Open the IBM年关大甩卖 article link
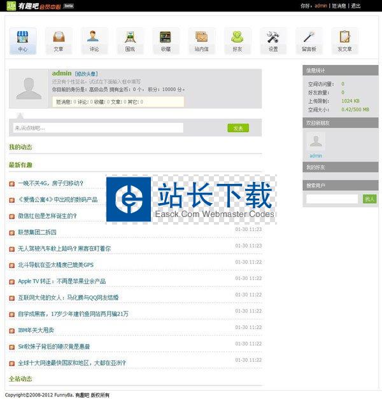Viewport: 382px width, 399px height. pyautogui.click(x=36, y=330)
